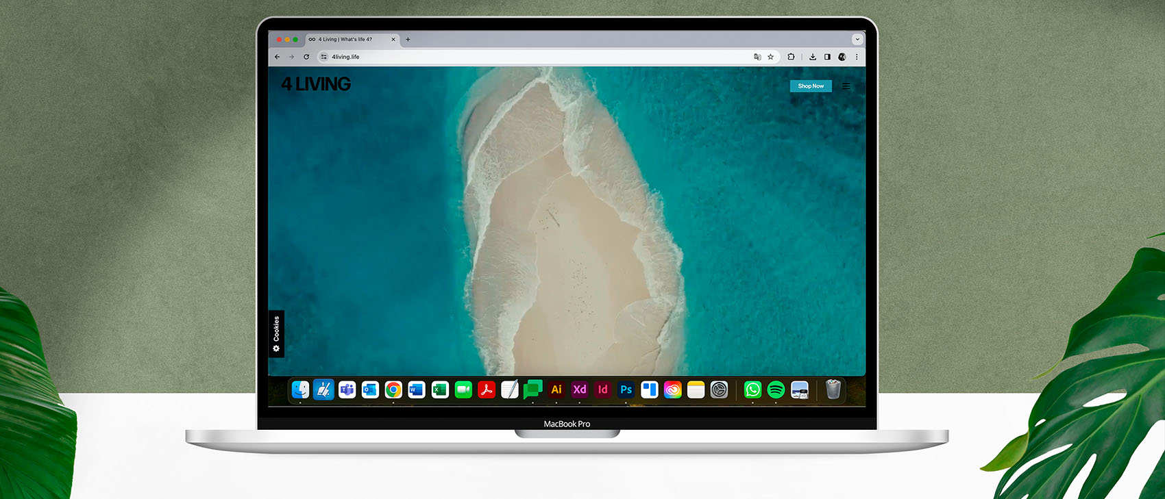Open the Chrome profile avatar
Screen dimensions: 1165x499
(842, 57)
